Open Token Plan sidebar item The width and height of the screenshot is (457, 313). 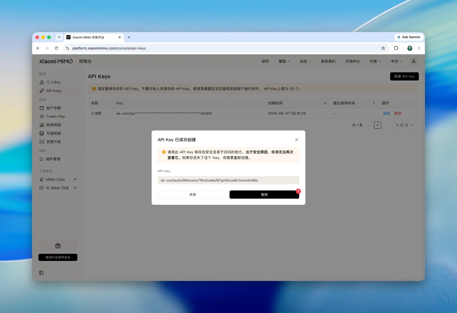pos(58,116)
